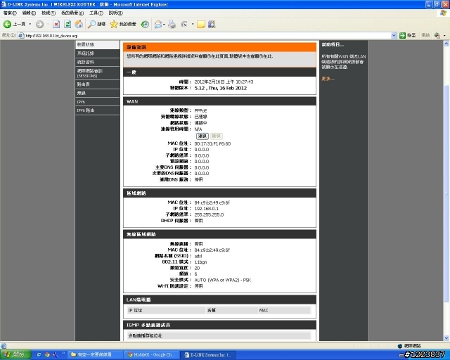Image resolution: width=450 pixels, height=360 pixels.
Task: Open the 檢視(V) View menu
Action: click(49, 13)
